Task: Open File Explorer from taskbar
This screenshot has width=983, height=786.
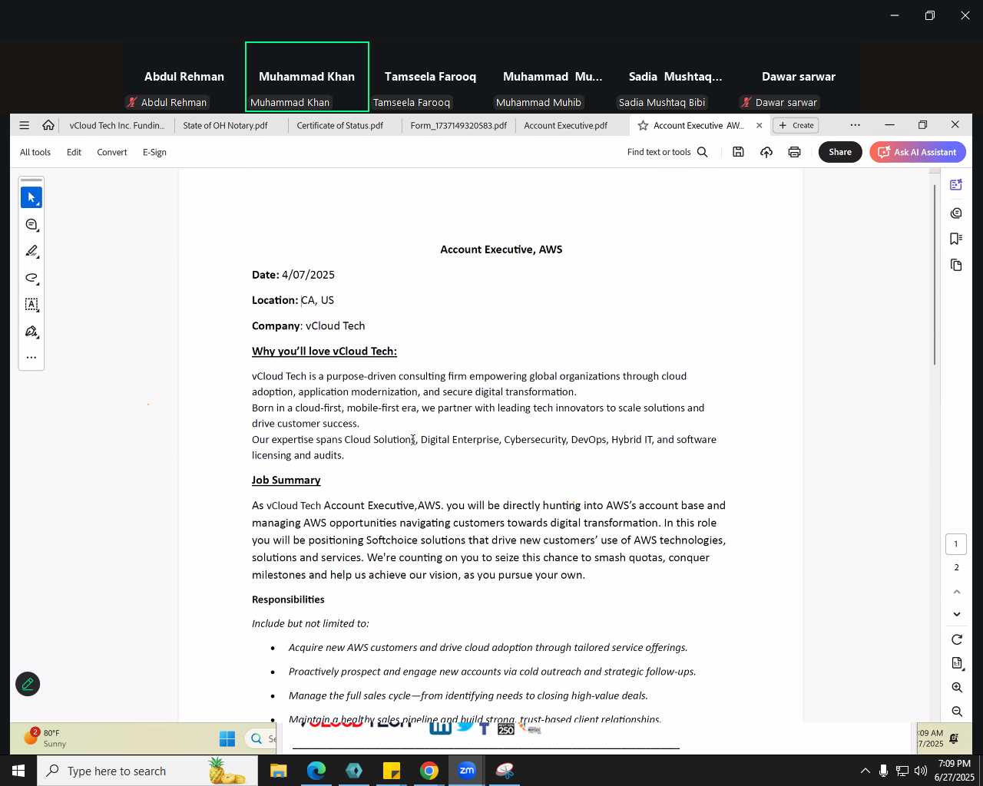Action: (x=278, y=771)
